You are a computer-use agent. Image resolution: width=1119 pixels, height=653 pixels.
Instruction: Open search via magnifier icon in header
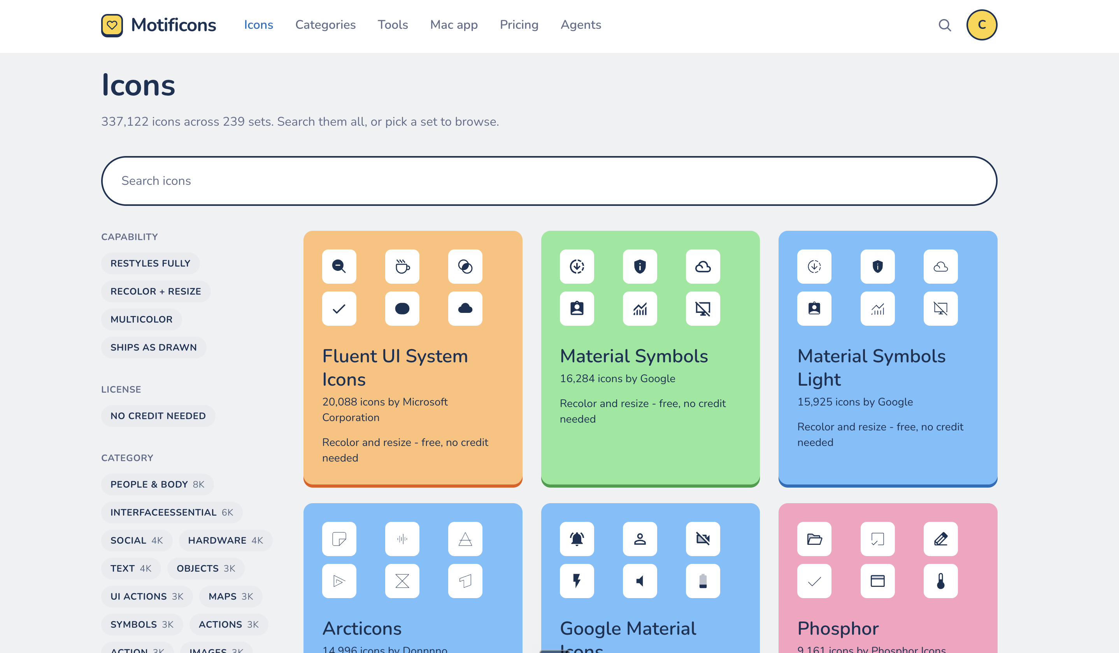tap(944, 25)
